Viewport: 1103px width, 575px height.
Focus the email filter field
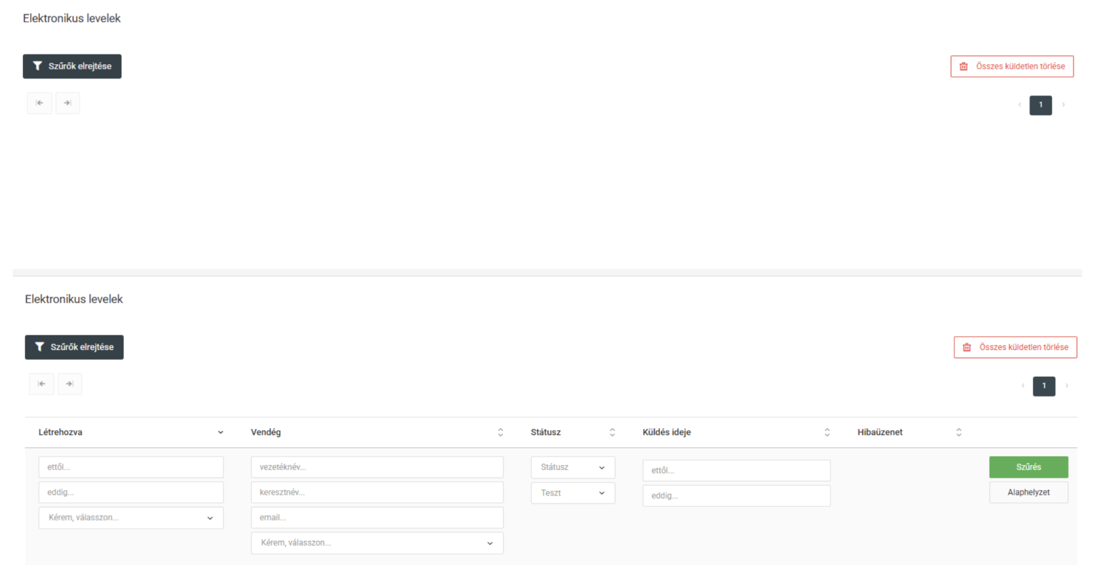(x=377, y=518)
